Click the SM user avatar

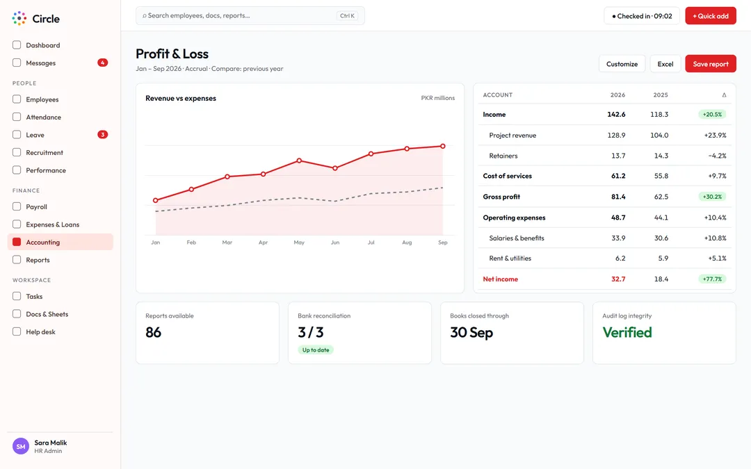[x=21, y=446]
